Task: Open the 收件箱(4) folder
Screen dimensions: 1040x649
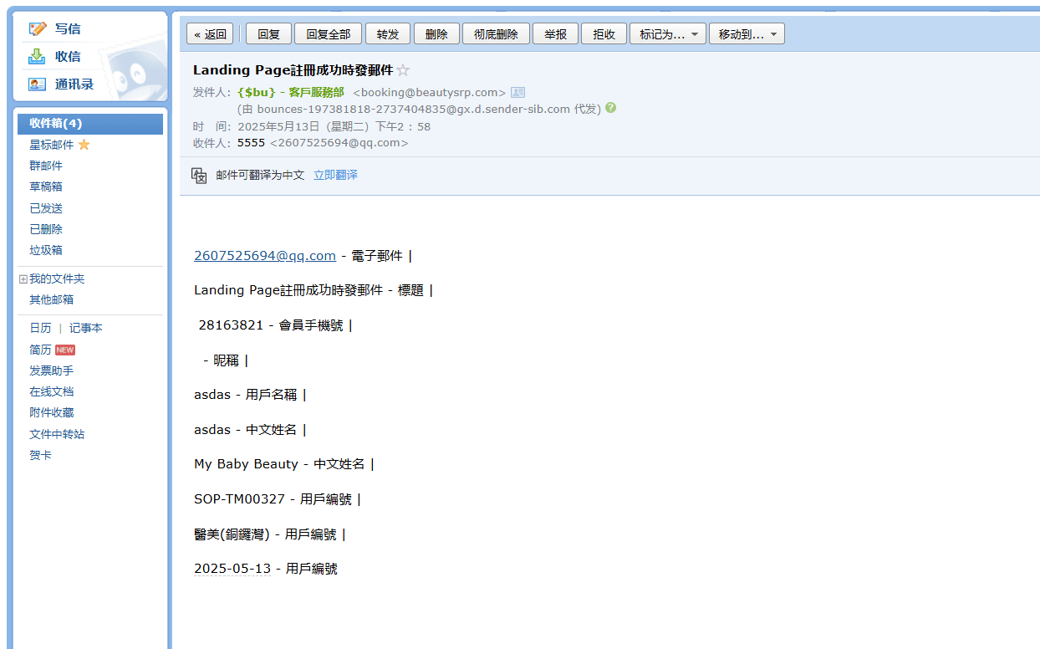Action: (x=55, y=124)
